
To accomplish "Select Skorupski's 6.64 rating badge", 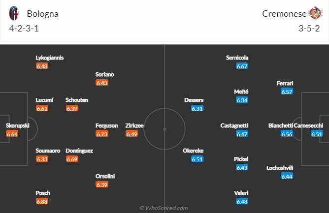I will (x=12, y=134).
